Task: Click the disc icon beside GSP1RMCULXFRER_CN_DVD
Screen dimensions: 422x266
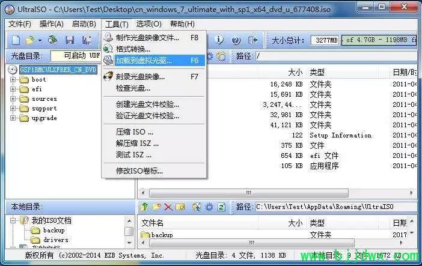Action: (x=13, y=70)
